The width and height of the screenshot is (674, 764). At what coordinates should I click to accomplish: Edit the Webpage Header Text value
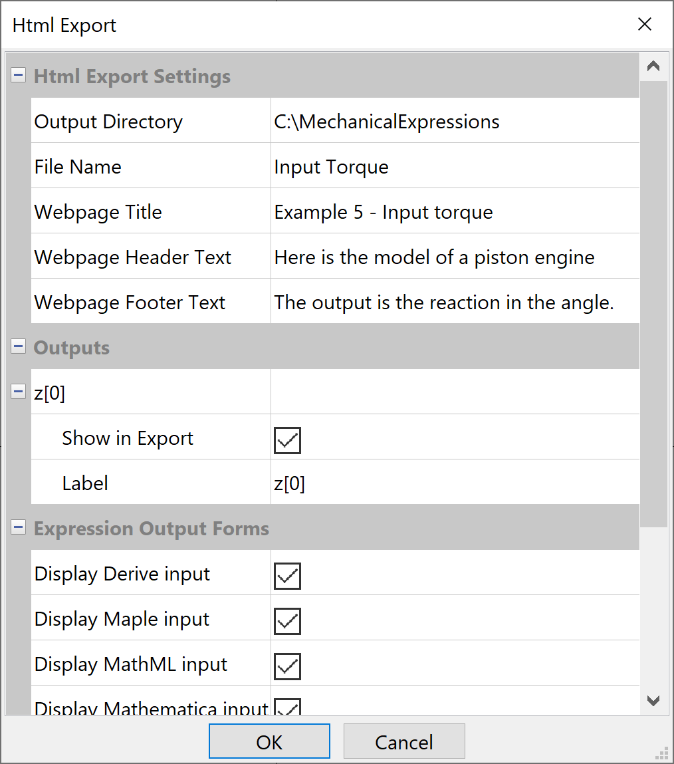click(454, 257)
